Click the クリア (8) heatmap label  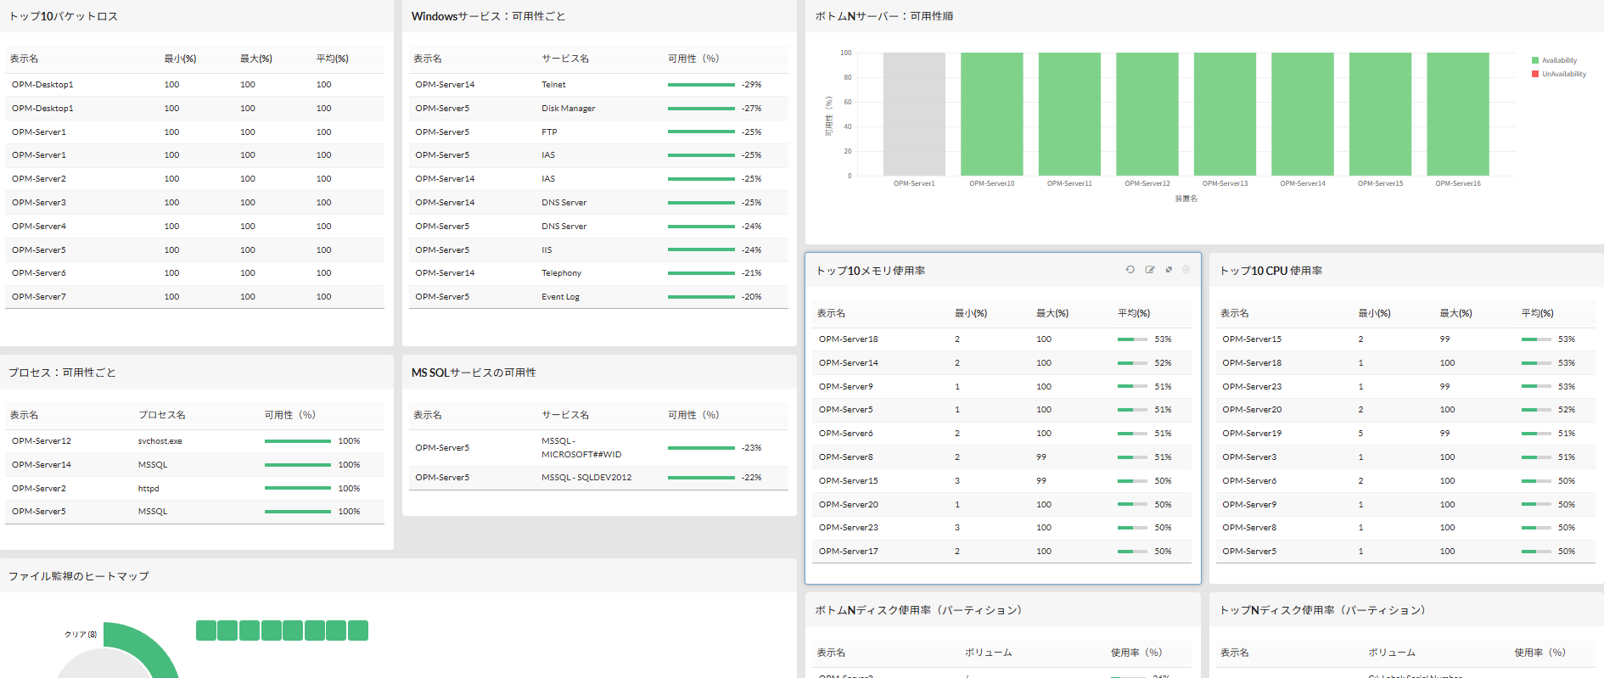point(81,635)
